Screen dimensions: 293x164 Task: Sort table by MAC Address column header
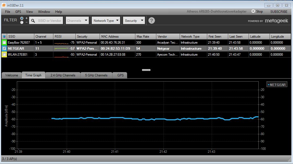(x=117, y=37)
